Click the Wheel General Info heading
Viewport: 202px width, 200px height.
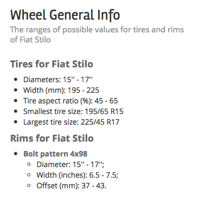point(65,15)
